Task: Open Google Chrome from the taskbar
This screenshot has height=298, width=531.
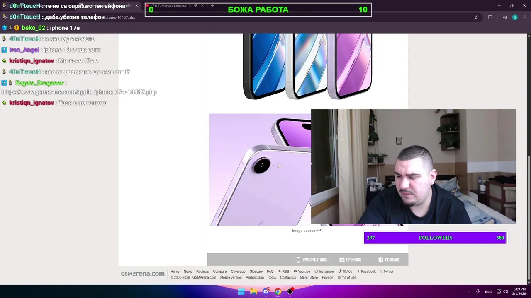Action: [x=278, y=292]
